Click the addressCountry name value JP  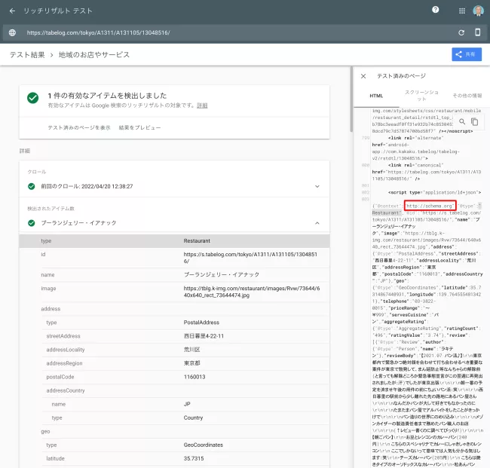tap(187, 404)
